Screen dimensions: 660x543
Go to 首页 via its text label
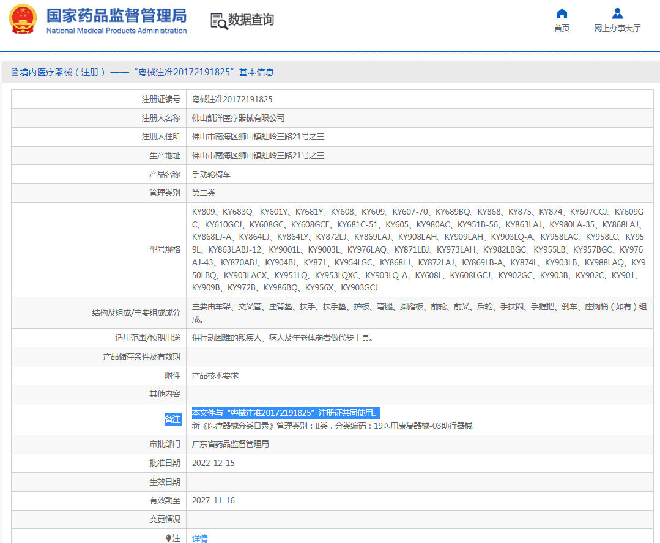[562, 28]
